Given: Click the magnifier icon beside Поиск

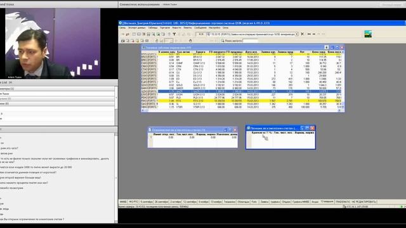Looking at the screenshot, I should pyautogui.click(x=223, y=41).
